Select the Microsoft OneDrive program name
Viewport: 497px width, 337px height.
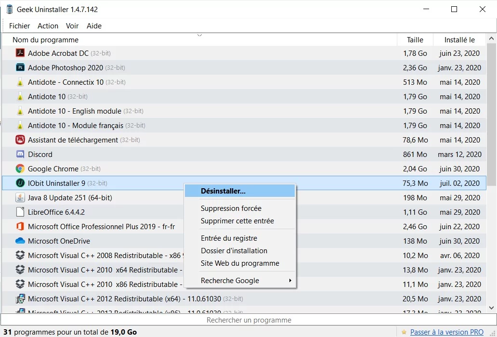click(x=59, y=241)
